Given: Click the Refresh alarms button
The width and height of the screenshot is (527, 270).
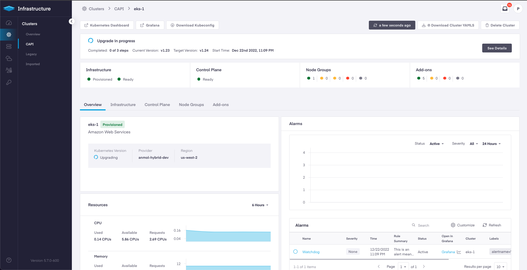Looking at the screenshot, I should tap(492, 225).
